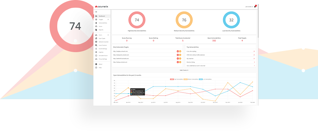Click the Targets crosshair icon
The image size is (318, 131).
coord(96,19)
